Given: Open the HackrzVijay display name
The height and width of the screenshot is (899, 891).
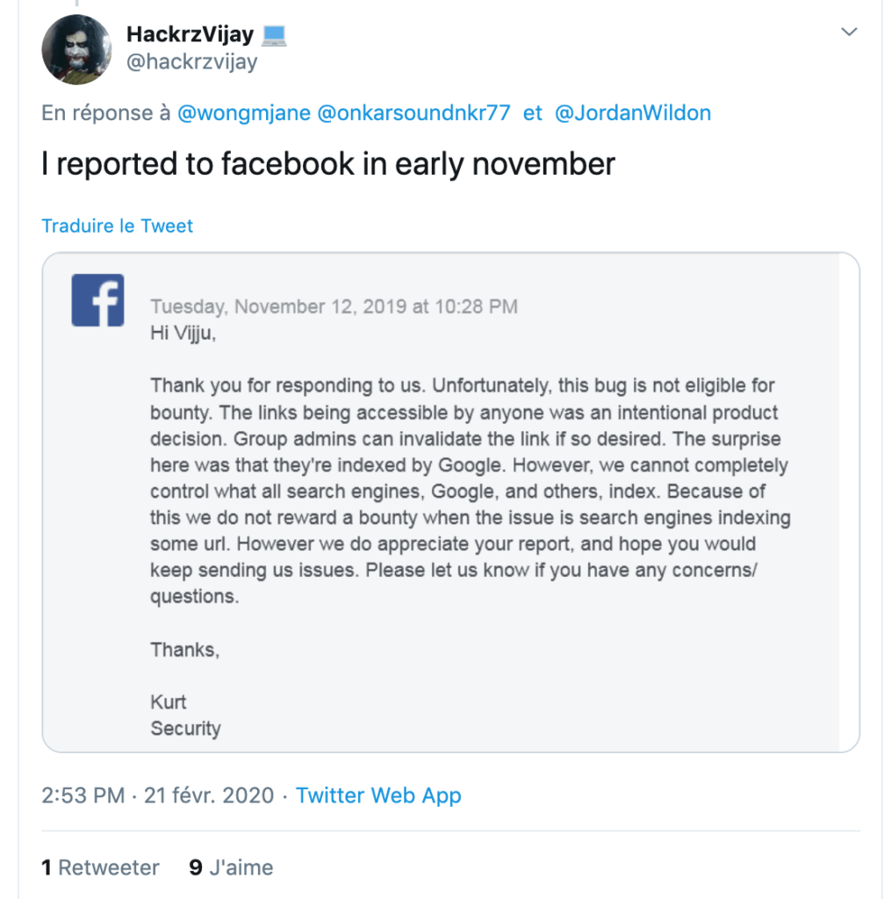Looking at the screenshot, I should pos(190,34).
